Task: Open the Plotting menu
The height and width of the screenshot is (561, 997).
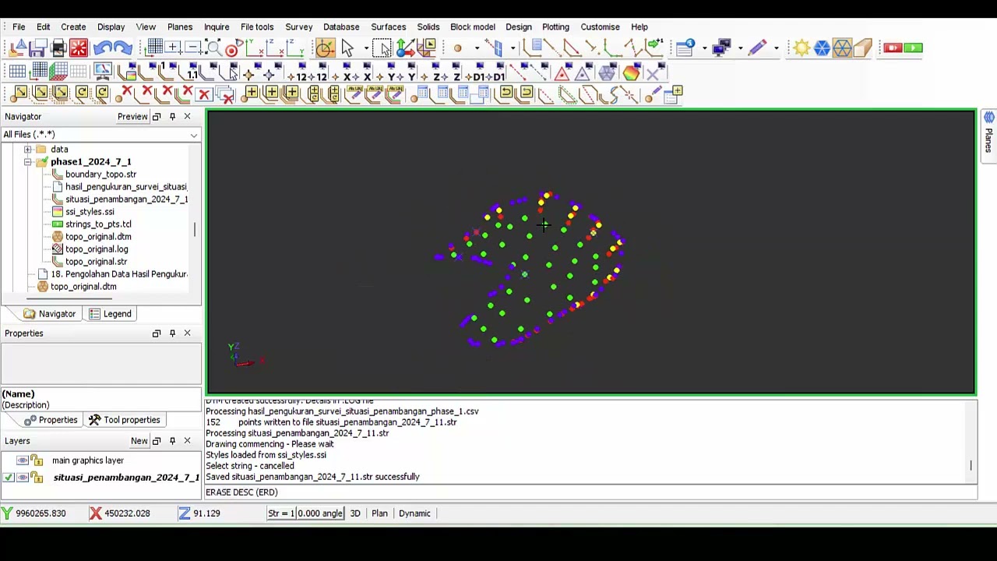Action: pyautogui.click(x=555, y=26)
